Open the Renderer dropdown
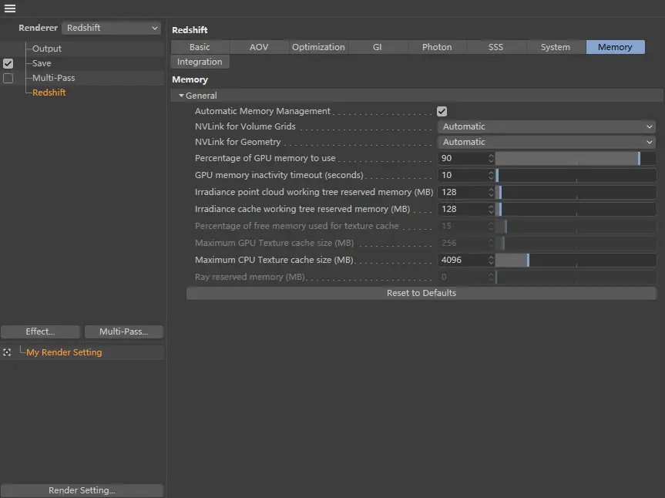665x498 pixels. point(111,28)
